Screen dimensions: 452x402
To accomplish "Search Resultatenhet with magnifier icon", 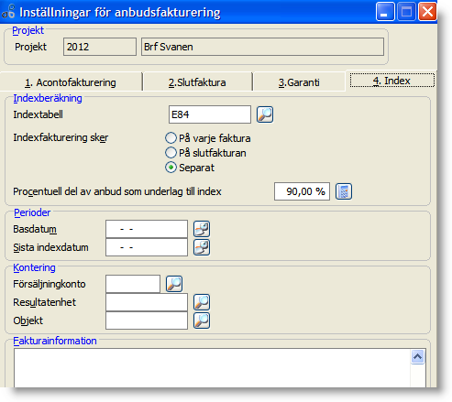I will point(202,302).
